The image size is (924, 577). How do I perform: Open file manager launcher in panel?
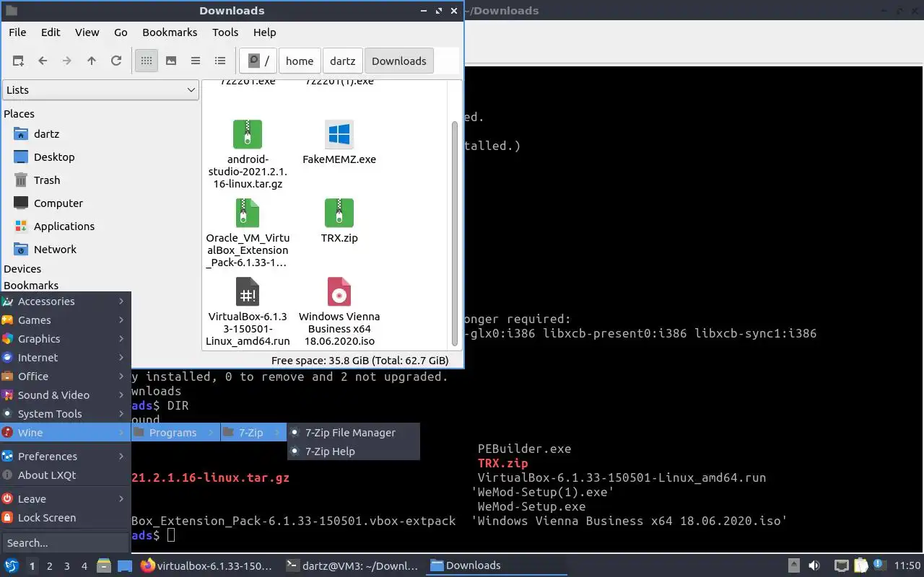tap(104, 566)
